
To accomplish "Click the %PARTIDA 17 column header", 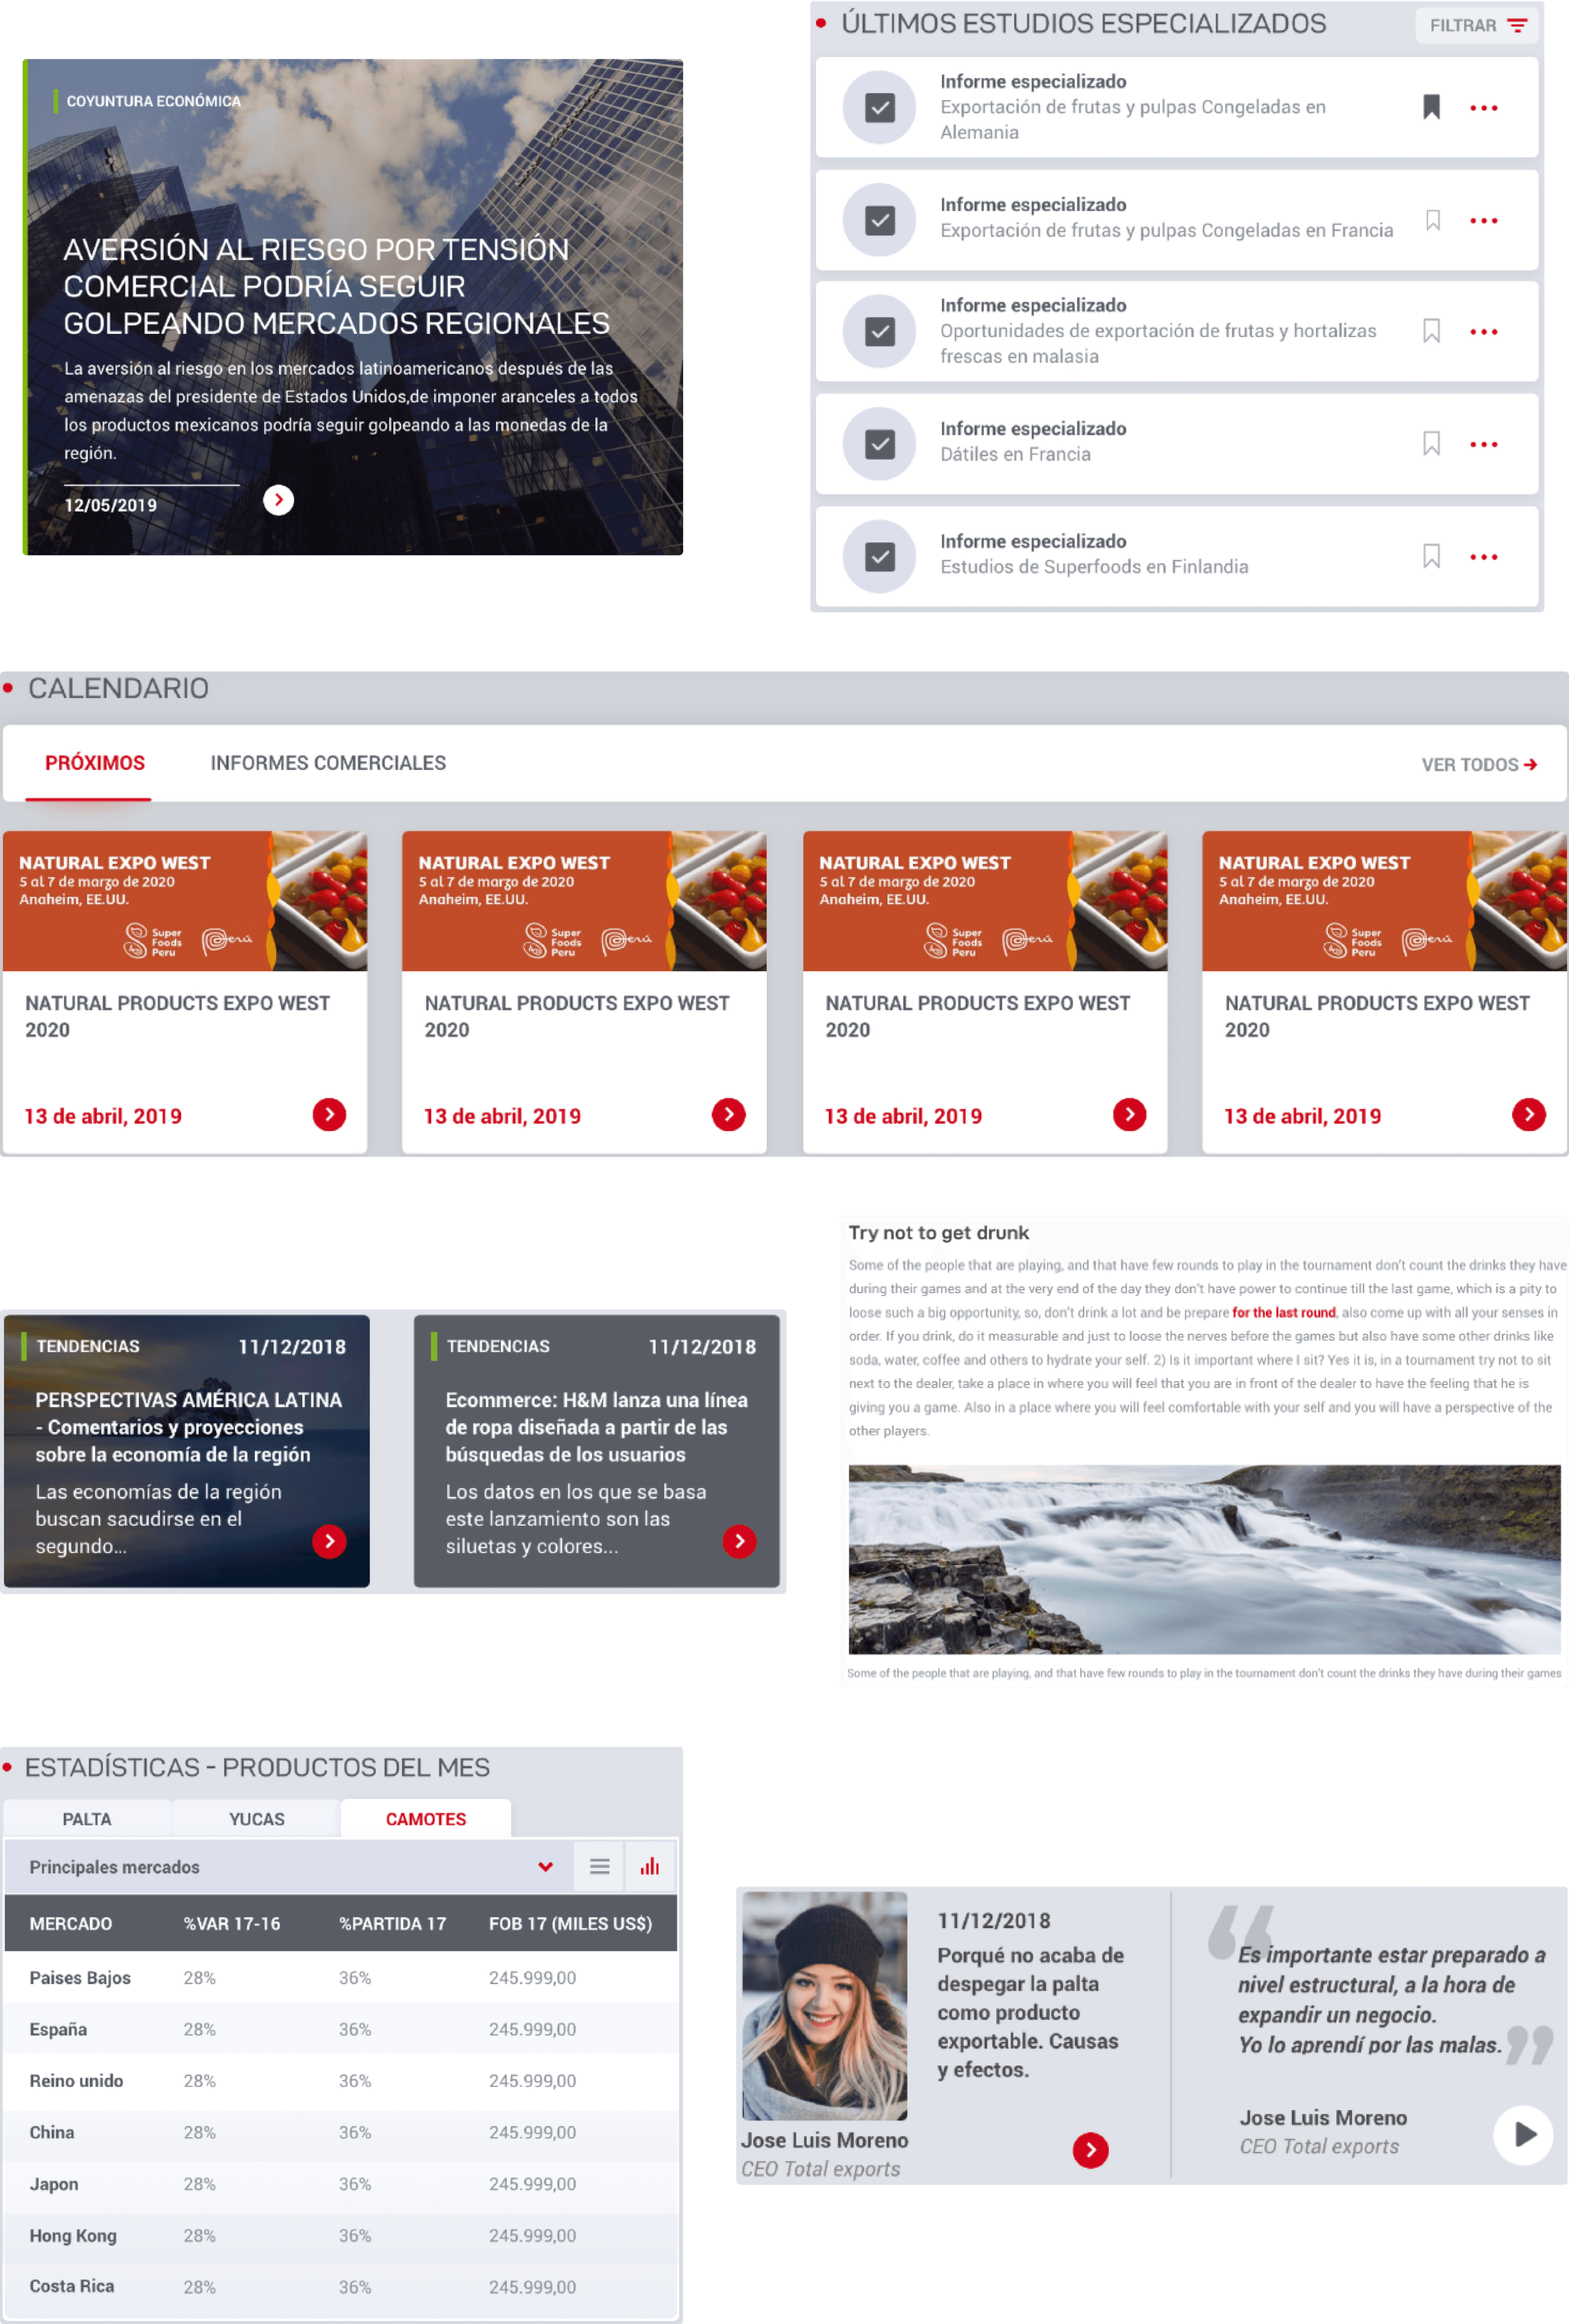I will coord(393,1924).
